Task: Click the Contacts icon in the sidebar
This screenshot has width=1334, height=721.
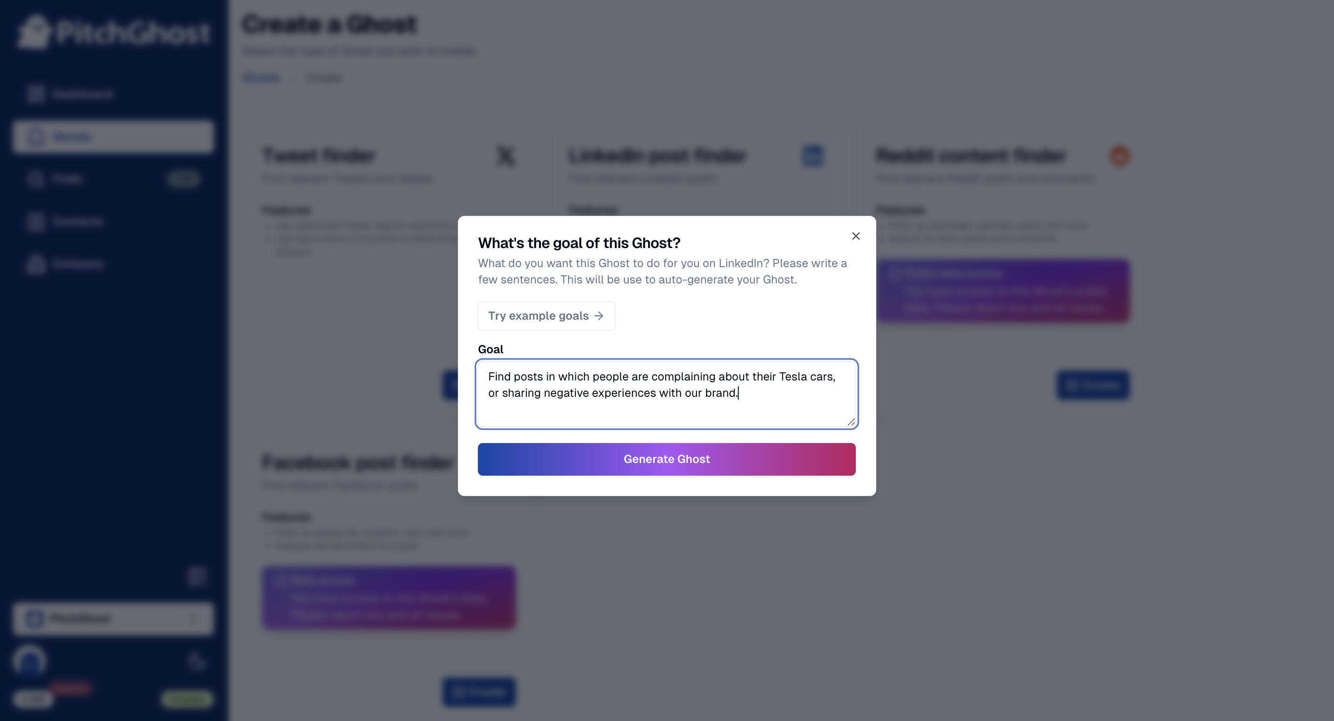Action: (35, 222)
